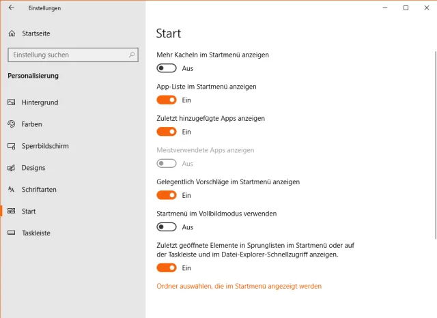This screenshot has width=437, height=318.
Task: Click the Einstellung suchen search field
Action: click(x=68, y=55)
